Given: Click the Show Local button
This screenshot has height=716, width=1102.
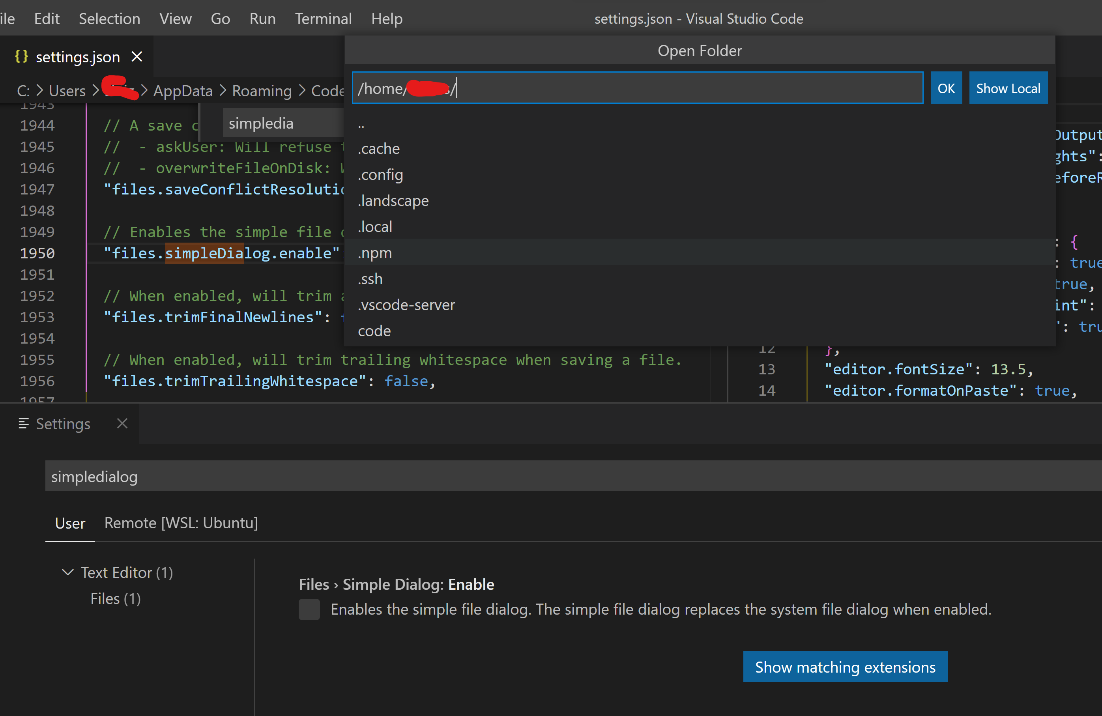Looking at the screenshot, I should point(1008,88).
